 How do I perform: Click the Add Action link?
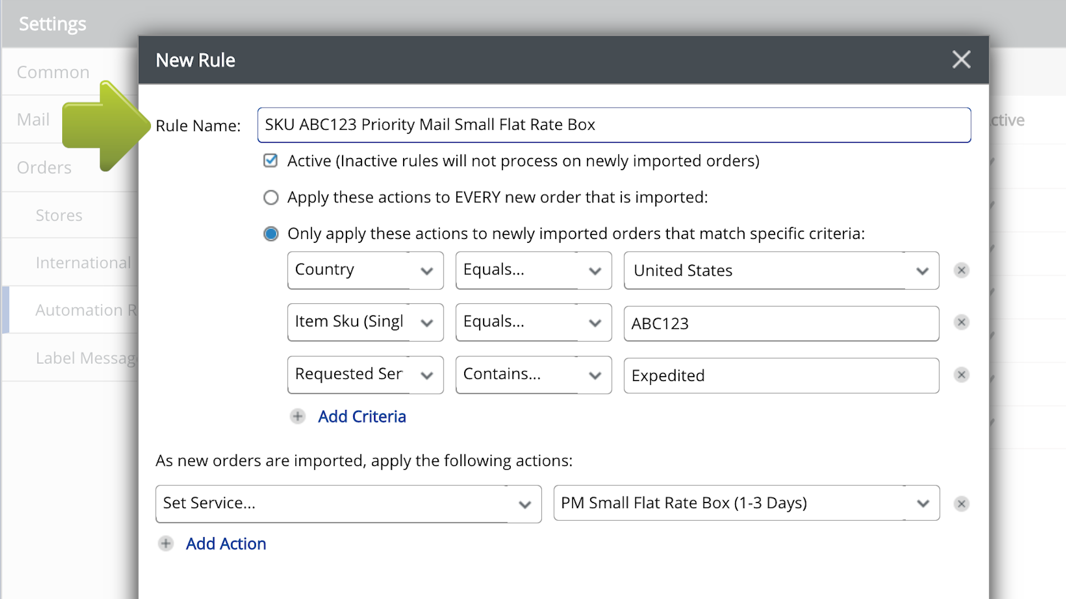(226, 544)
